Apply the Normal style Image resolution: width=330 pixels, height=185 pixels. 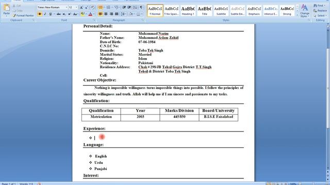point(155,10)
